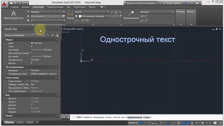Screen dimensions: 224x126
Task: Click the keyword search field in title bar
Action: 142,3
